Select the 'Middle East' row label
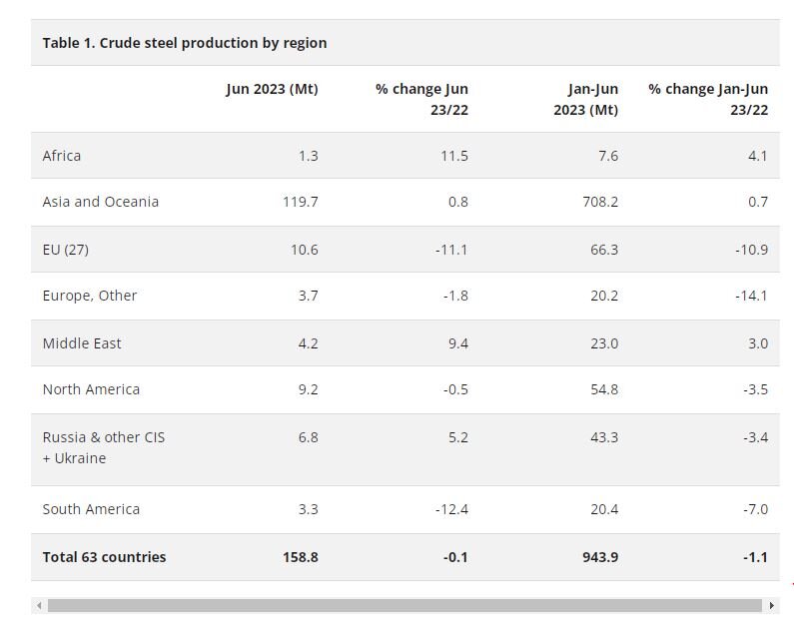This screenshot has width=794, height=642. tap(82, 343)
